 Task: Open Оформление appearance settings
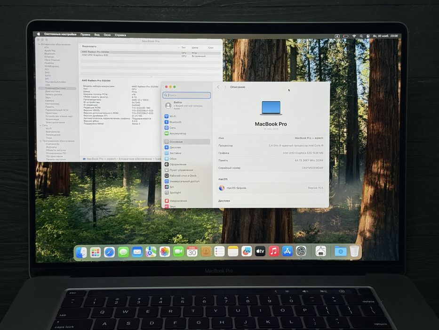pos(187,164)
